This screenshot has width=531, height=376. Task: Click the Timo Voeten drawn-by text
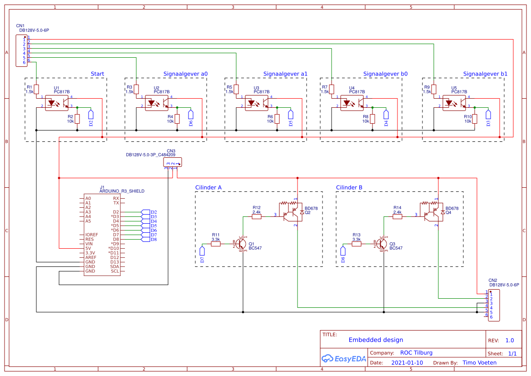click(x=479, y=362)
